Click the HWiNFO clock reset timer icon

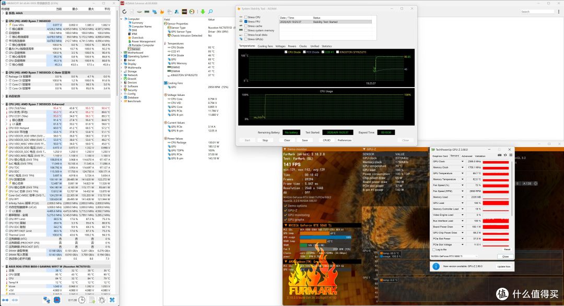click(82, 300)
